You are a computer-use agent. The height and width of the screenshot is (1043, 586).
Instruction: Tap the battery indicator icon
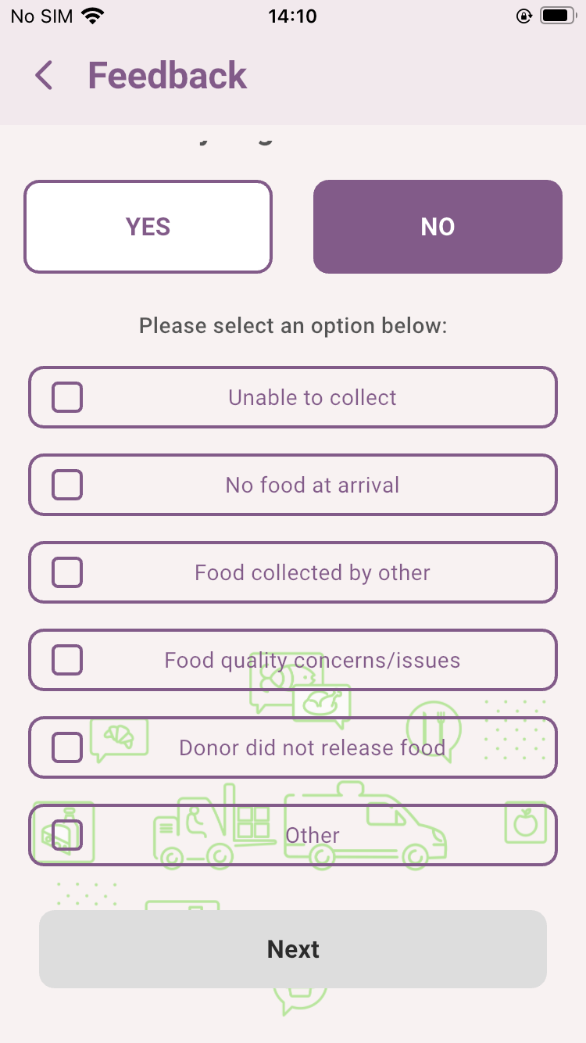click(558, 16)
